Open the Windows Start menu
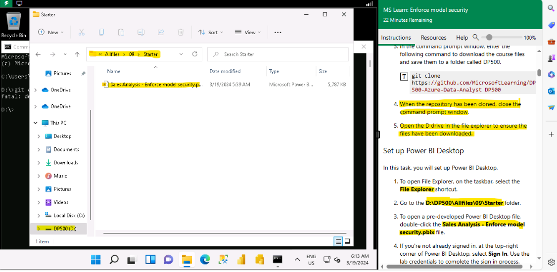 pyautogui.click(x=95, y=260)
